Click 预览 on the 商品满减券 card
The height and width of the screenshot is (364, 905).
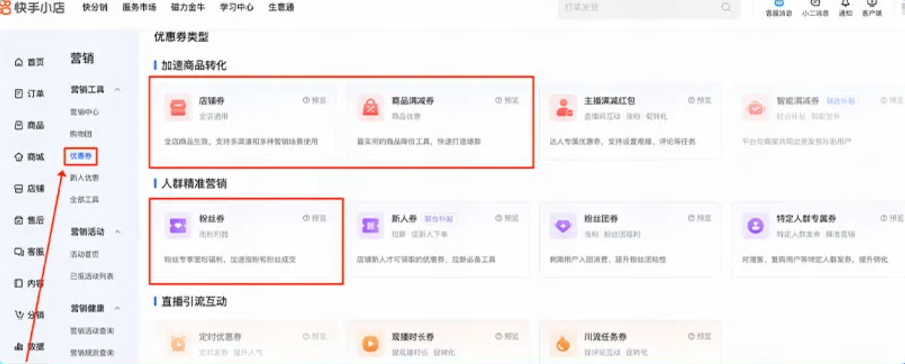pyautogui.click(x=507, y=100)
